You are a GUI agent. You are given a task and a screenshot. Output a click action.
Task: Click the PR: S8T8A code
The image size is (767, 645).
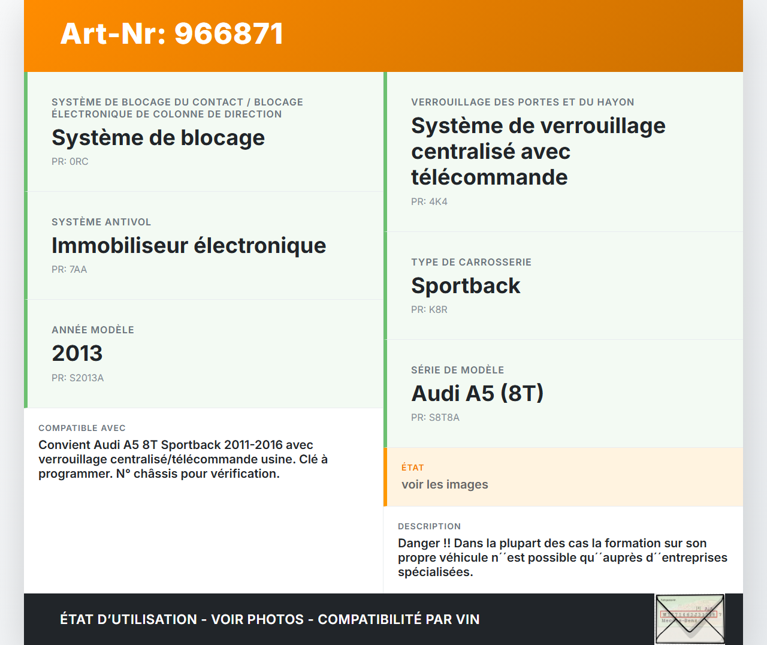(435, 417)
